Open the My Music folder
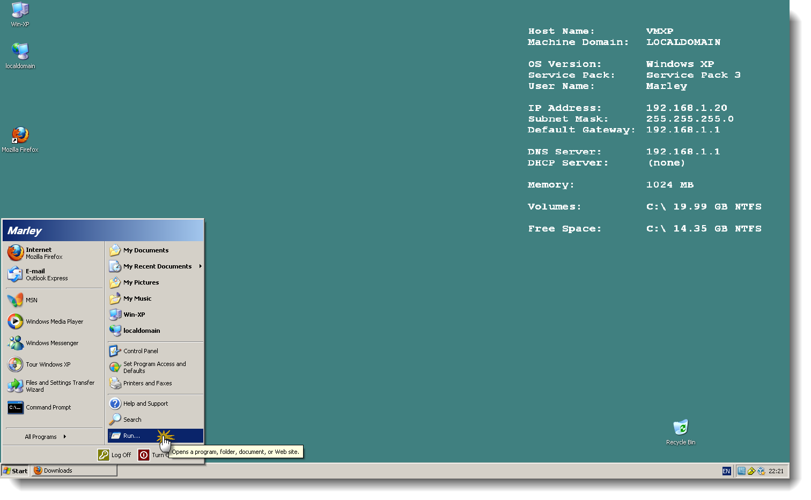 [138, 298]
